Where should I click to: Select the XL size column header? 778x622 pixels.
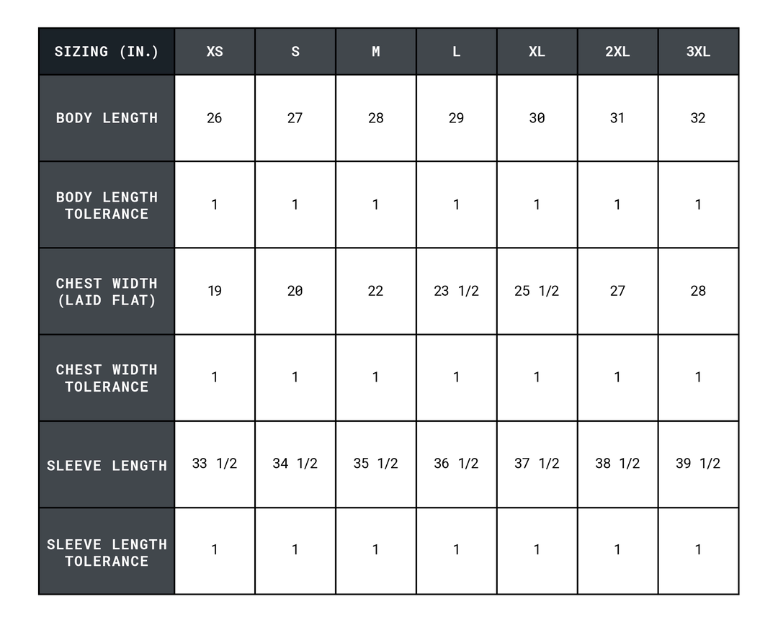pos(537,52)
